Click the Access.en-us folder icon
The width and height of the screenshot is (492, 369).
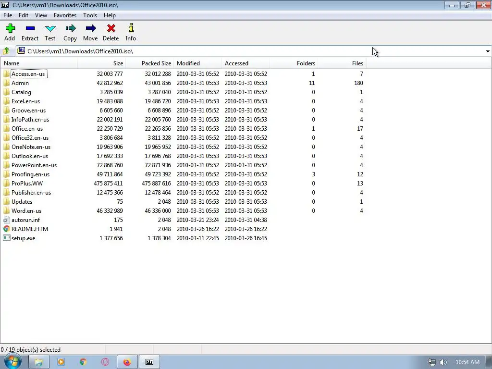[x=6, y=74]
